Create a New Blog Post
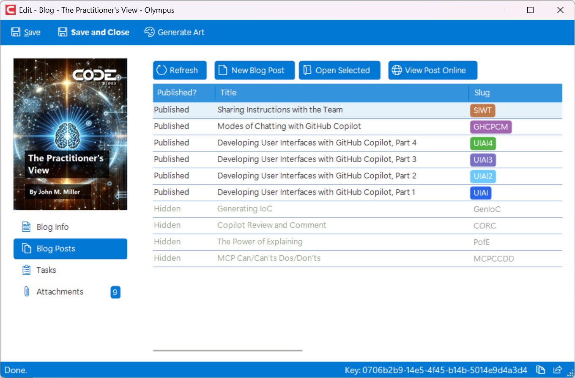The height and width of the screenshot is (378, 575). point(255,70)
